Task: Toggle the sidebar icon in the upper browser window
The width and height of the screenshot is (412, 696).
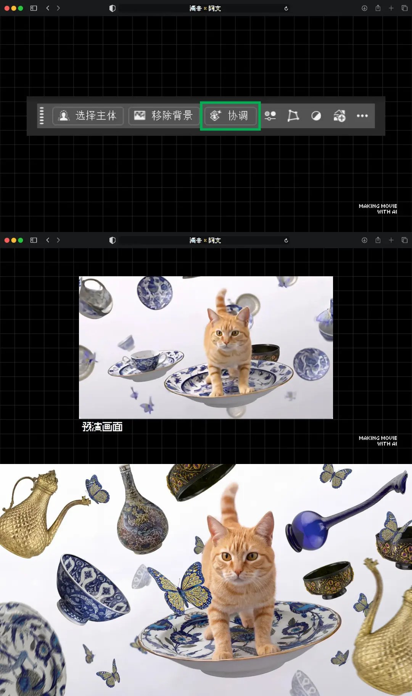Action: pyautogui.click(x=34, y=8)
